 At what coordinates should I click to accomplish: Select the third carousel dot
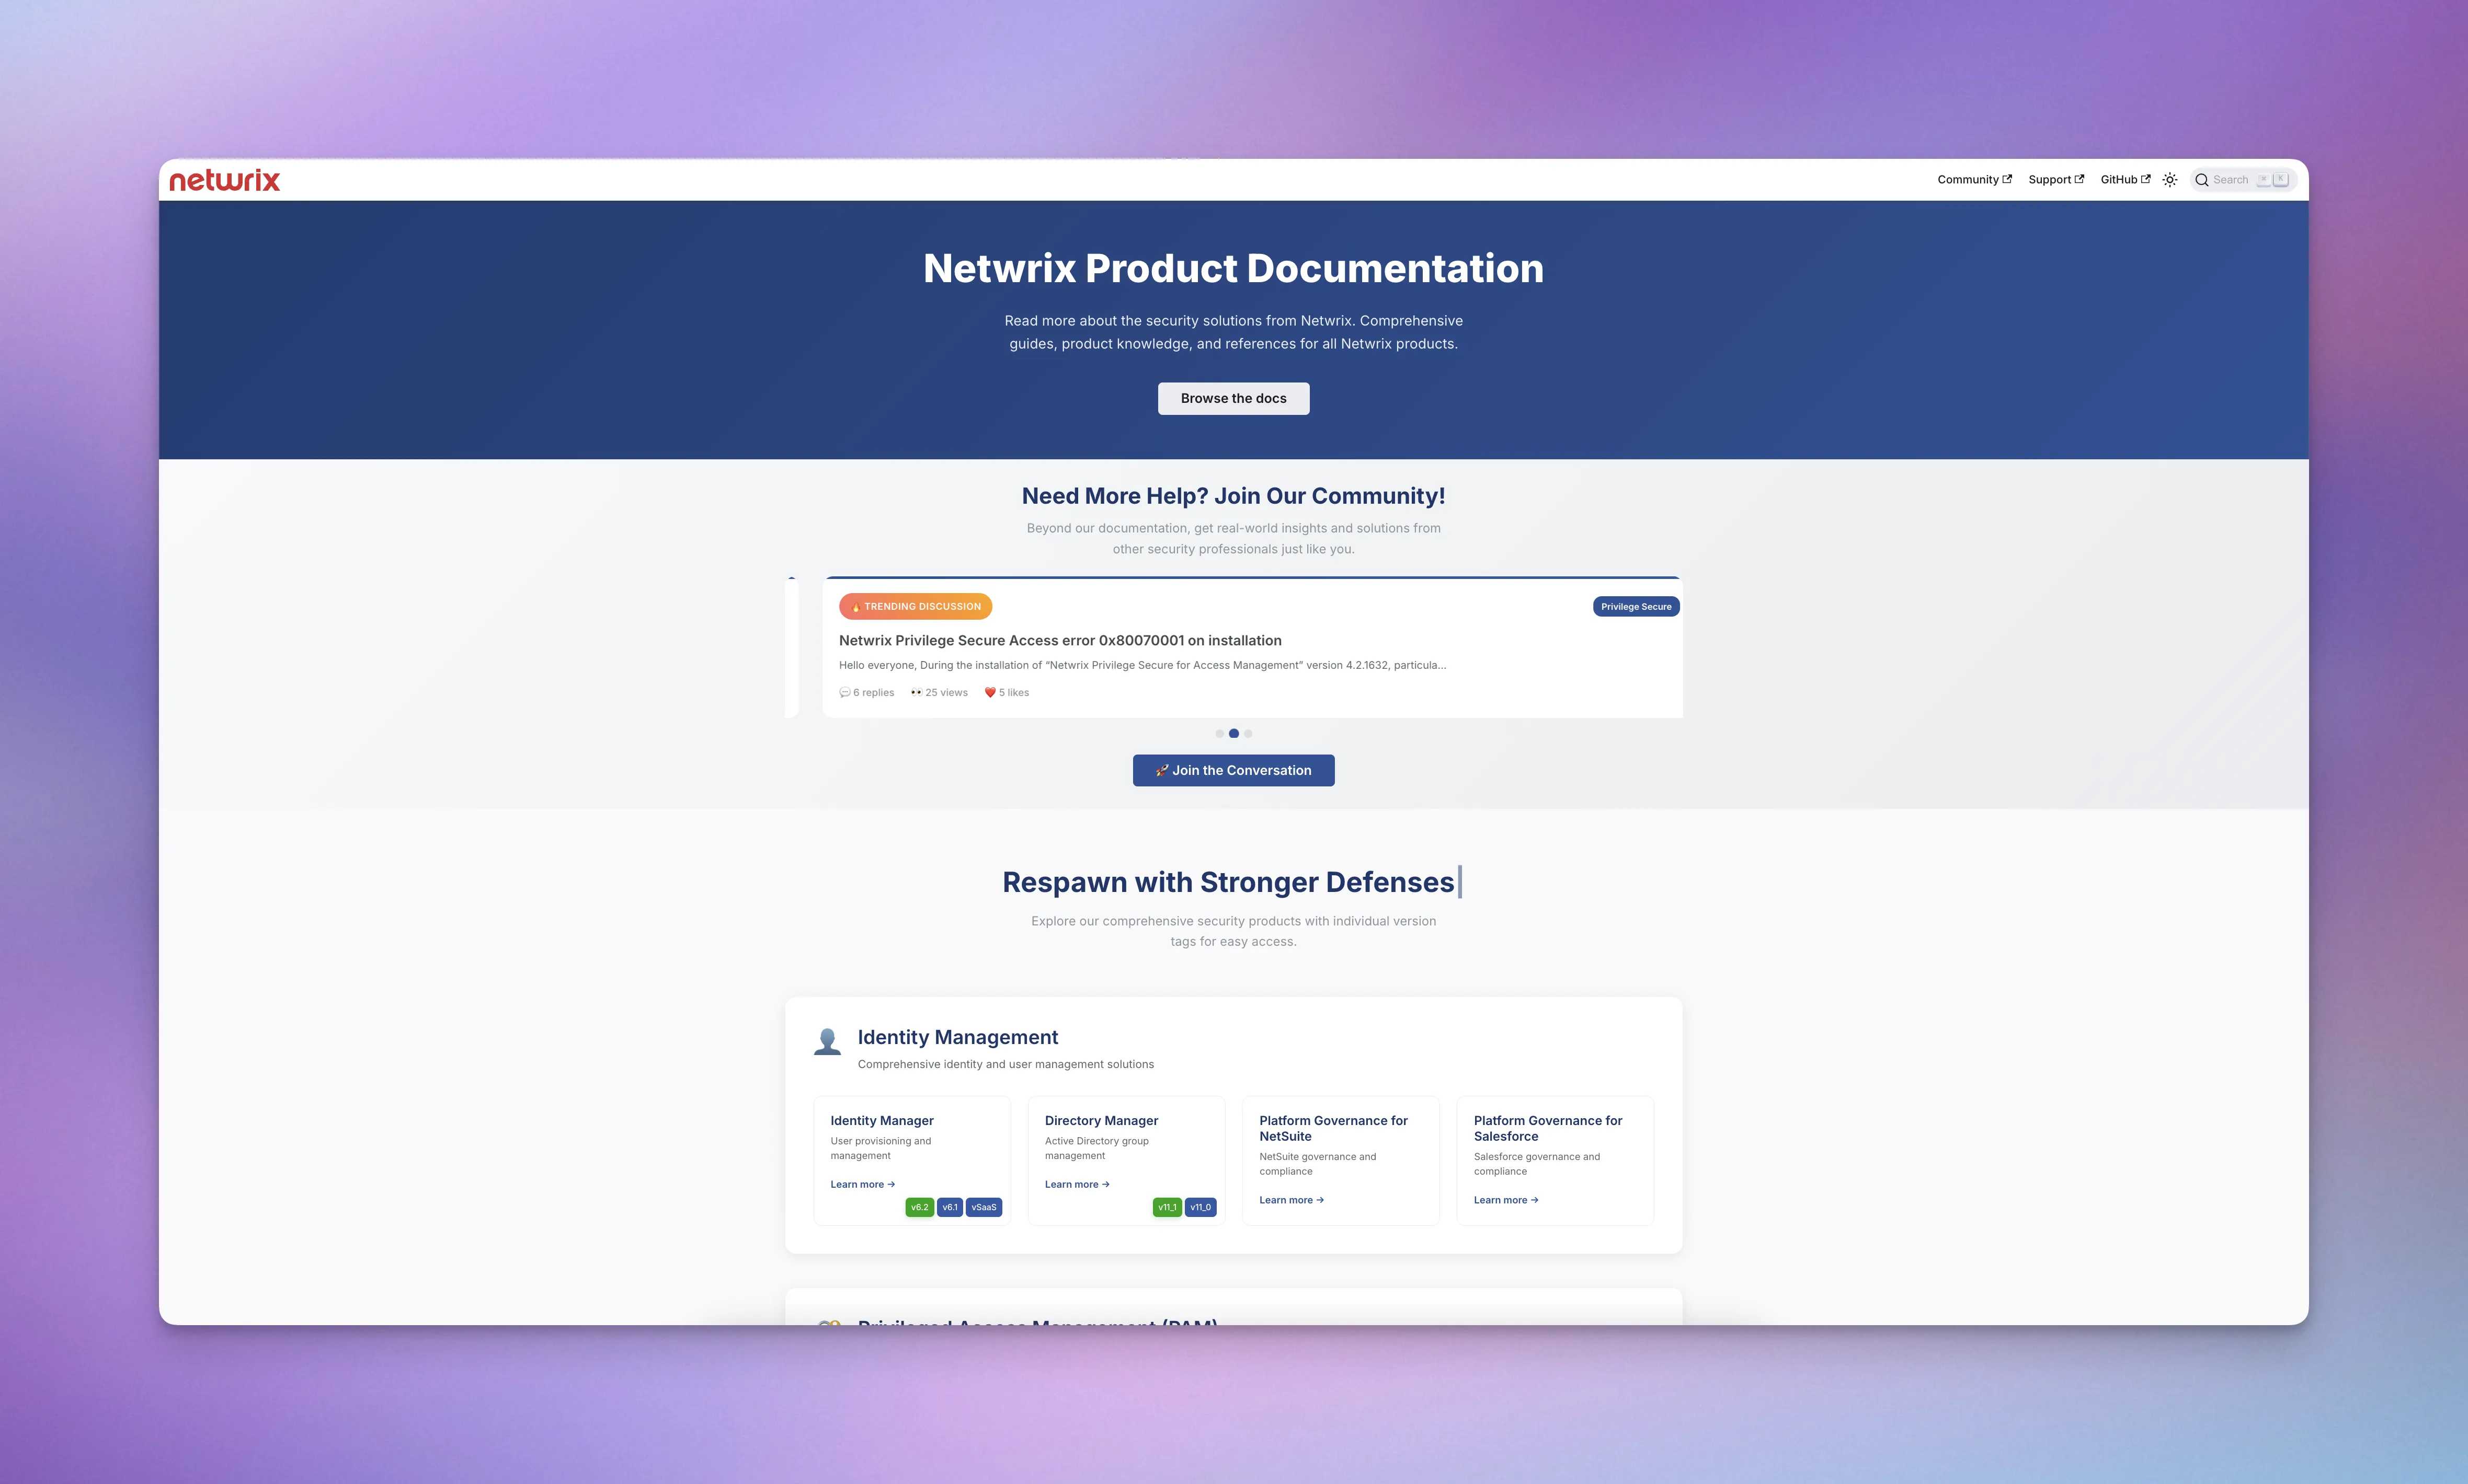click(1248, 733)
